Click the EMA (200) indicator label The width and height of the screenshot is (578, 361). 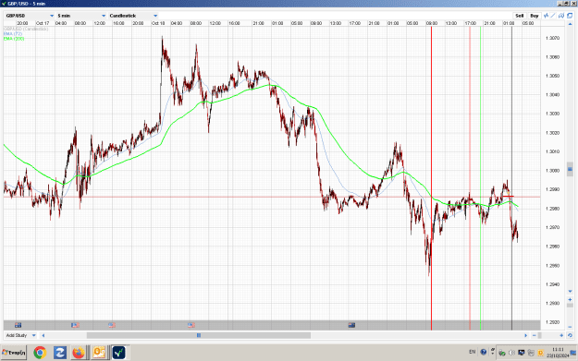(14, 38)
